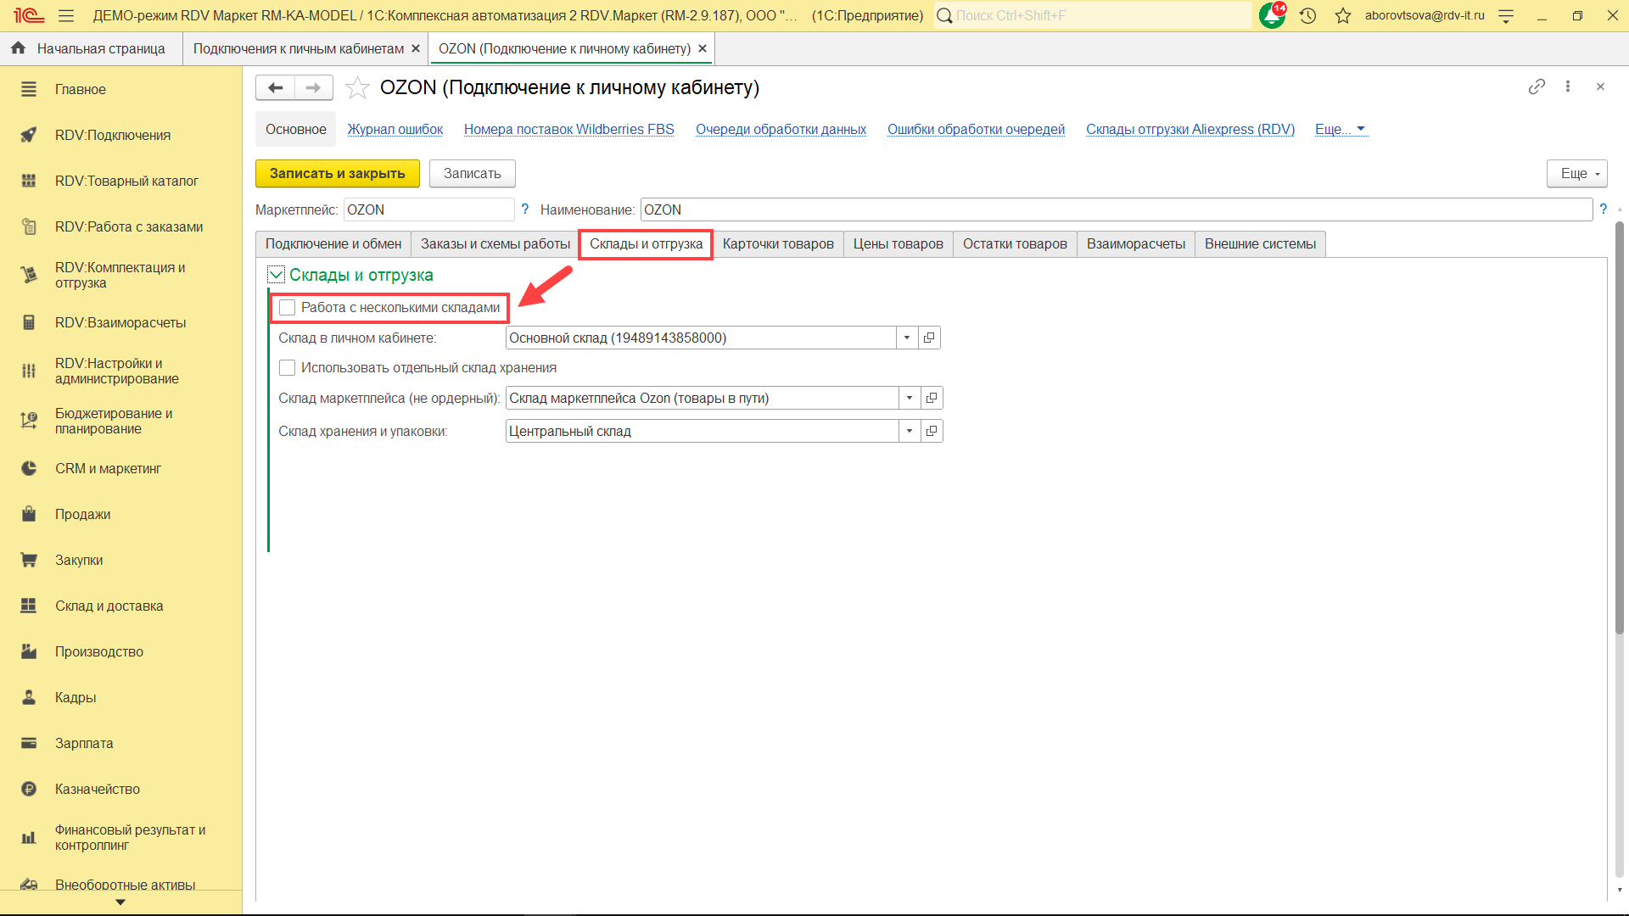
Task: Open the hamburger sections menu
Action: [66, 15]
